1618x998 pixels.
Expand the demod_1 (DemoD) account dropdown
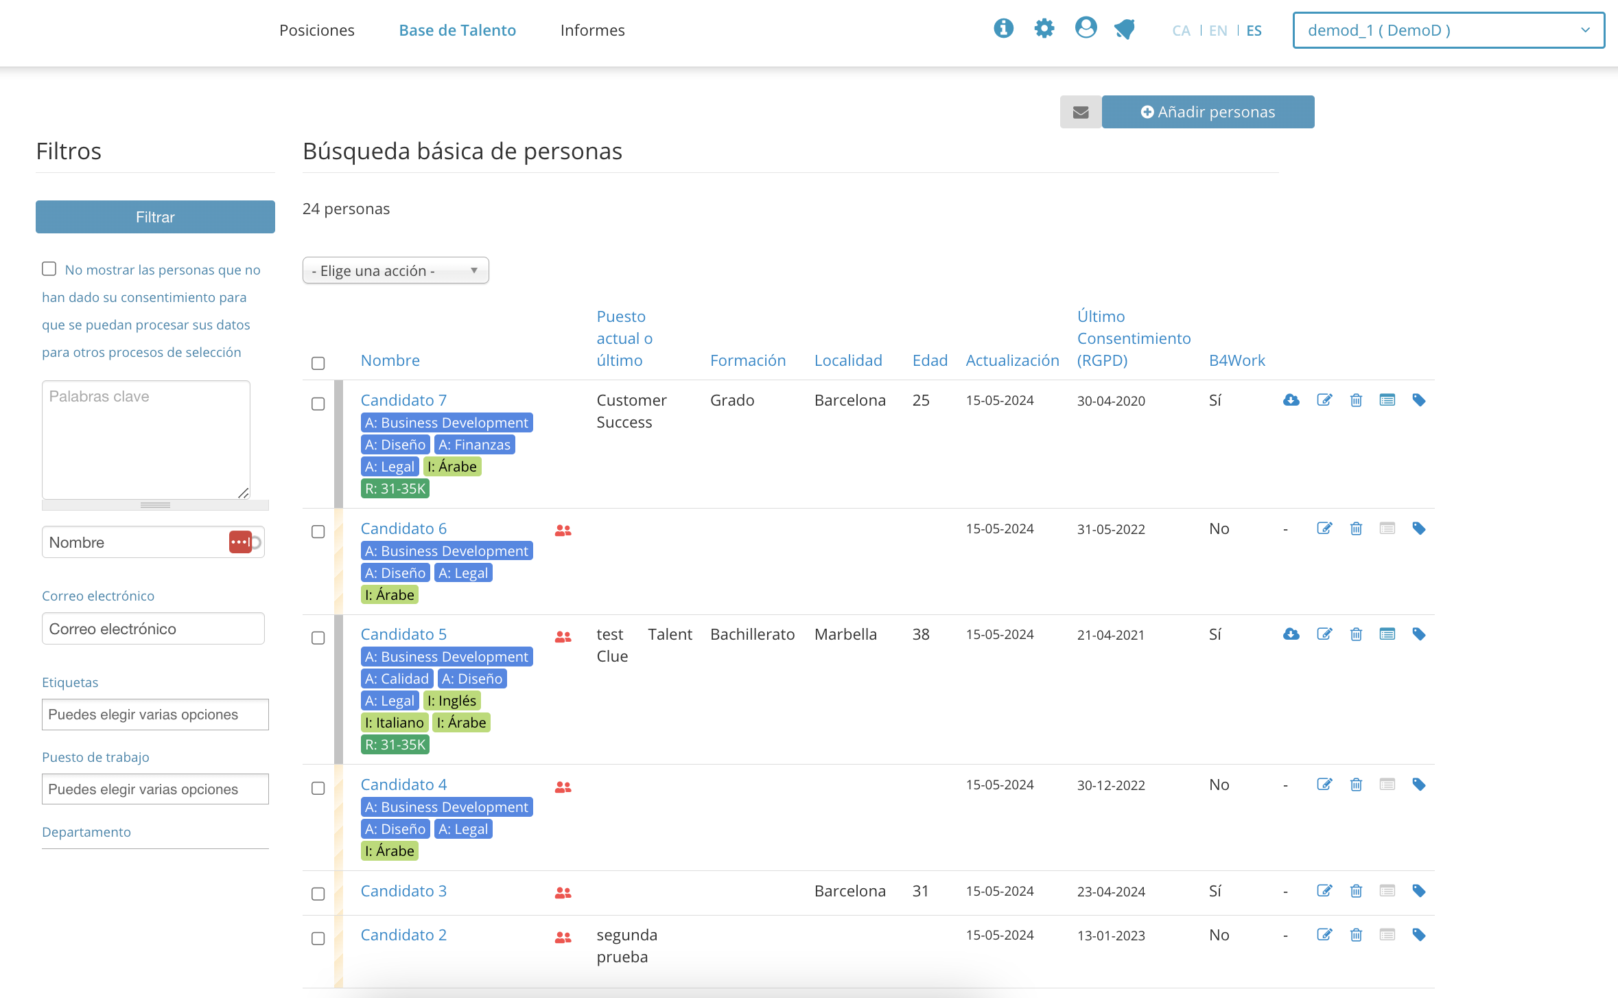(x=1448, y=30)
